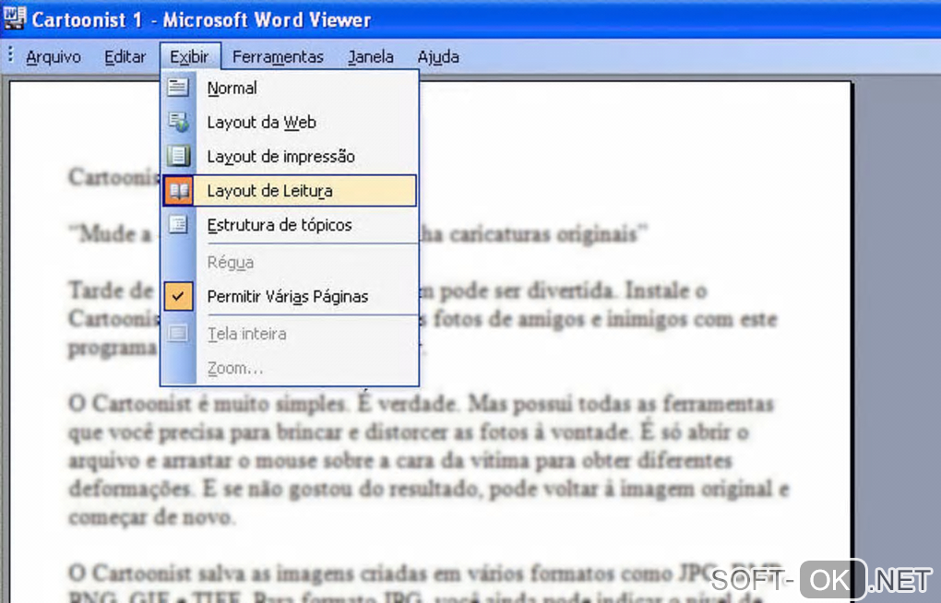Click the Word Viewer title bar icon

[14, 18]
